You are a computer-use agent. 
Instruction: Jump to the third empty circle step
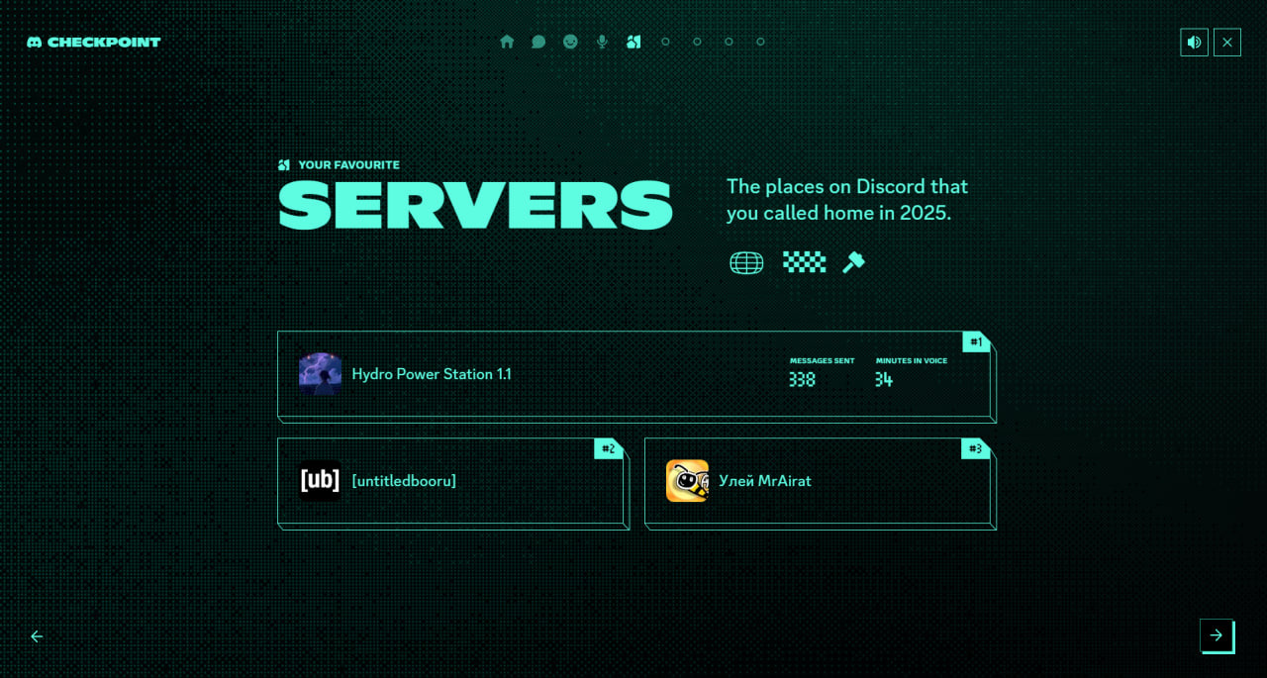[729, 42]
